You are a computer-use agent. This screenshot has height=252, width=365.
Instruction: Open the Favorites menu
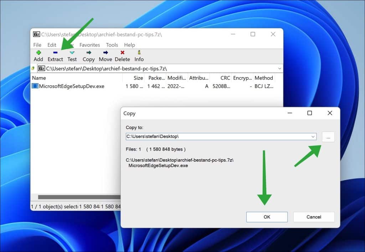[x=89, y=45]
